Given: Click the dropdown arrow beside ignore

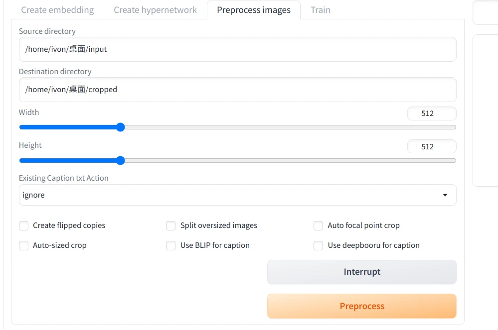Looking at the screenshot, I should point(445,195).
